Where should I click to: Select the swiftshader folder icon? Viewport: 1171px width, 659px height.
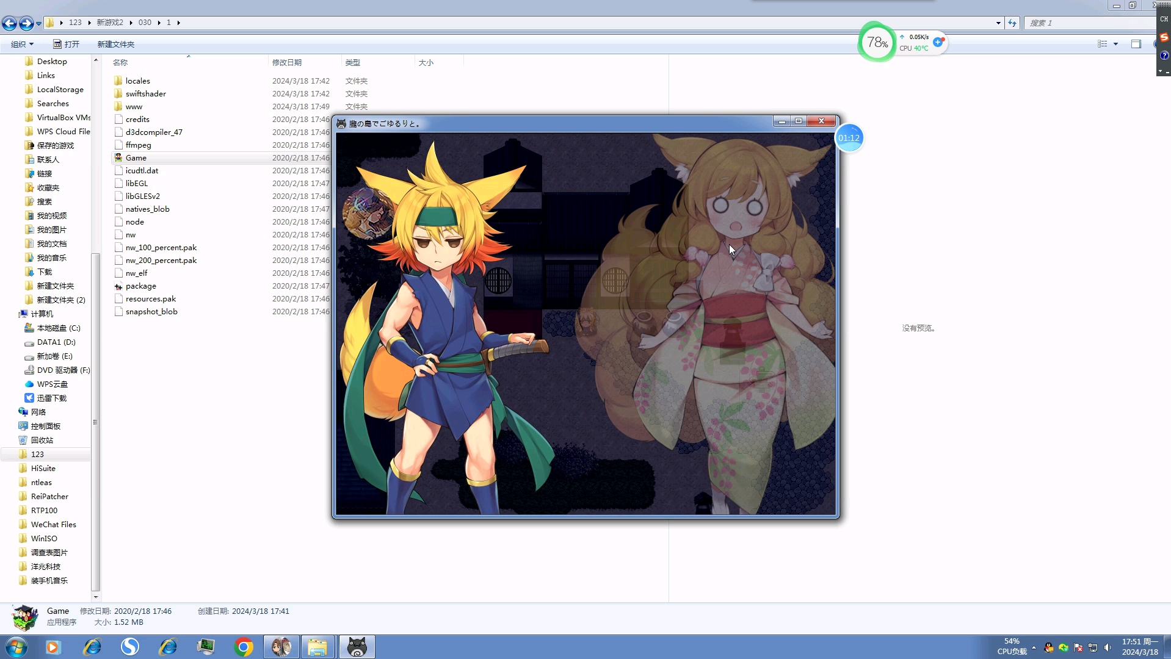click(x=118, y=93)
